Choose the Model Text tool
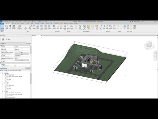158x119 pixels. tap(65, 27)
